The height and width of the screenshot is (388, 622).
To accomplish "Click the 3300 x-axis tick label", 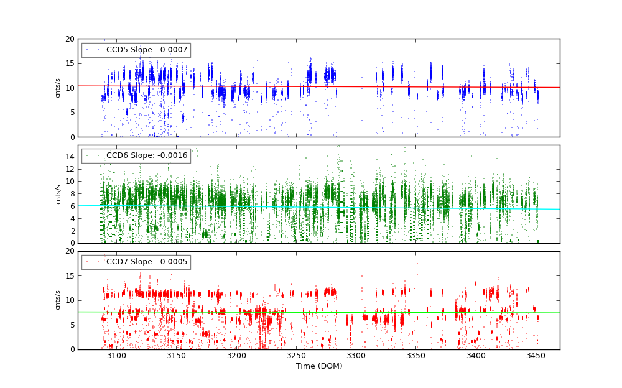I will pyautogui.click(x=356, y=355).
